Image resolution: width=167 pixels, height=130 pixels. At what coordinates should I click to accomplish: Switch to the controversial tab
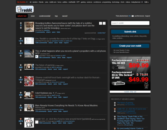click(45, 16)
